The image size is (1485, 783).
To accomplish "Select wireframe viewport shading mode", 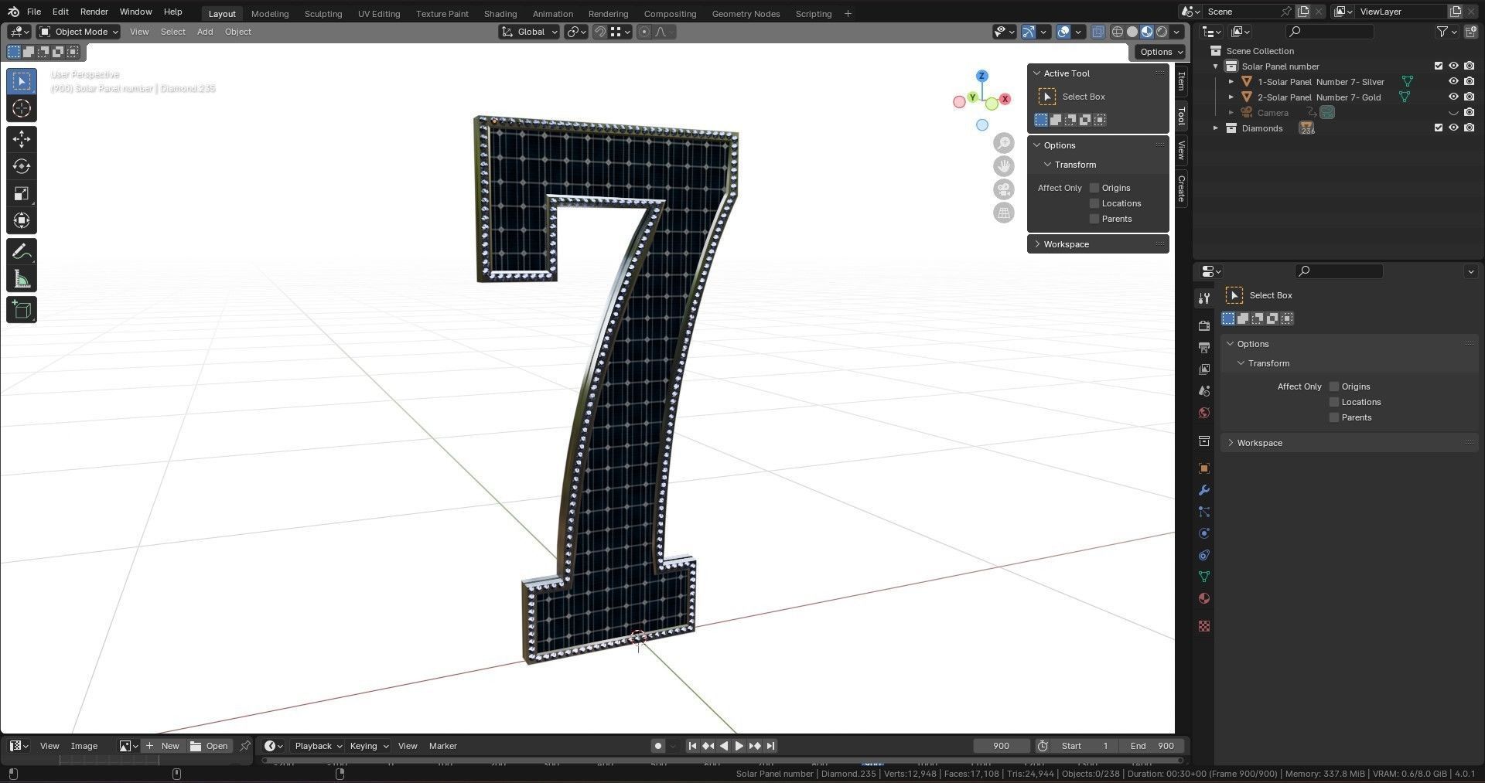I will click(x=1118, y=32).
